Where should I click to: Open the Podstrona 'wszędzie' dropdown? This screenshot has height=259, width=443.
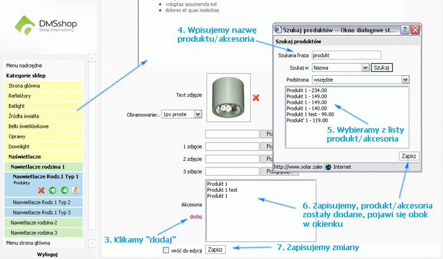406,80
